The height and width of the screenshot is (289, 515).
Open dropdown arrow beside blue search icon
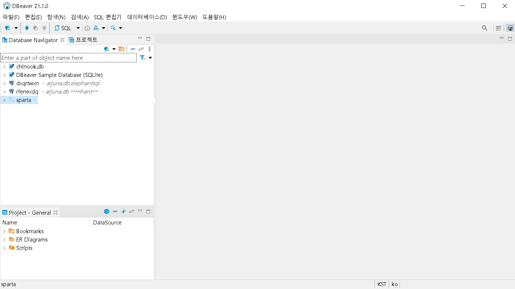click(x=121, y=28)
